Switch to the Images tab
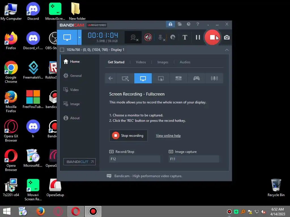Viewport: 290px width, 217px height. pos(163,62)
